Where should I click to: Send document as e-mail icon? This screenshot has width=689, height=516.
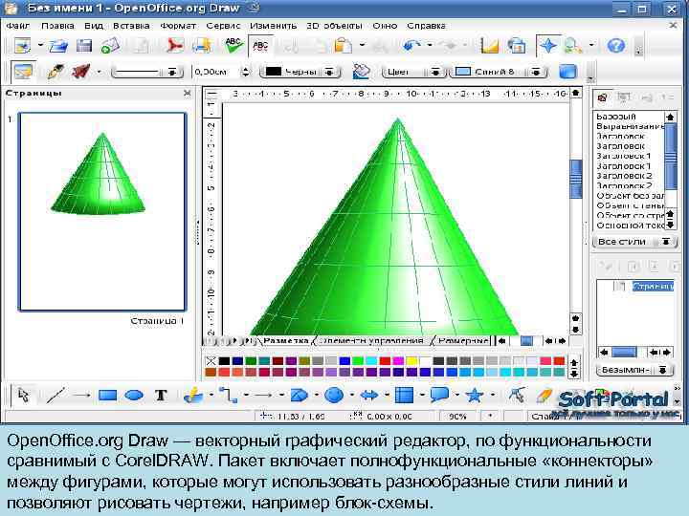click(x=110, y=46)
